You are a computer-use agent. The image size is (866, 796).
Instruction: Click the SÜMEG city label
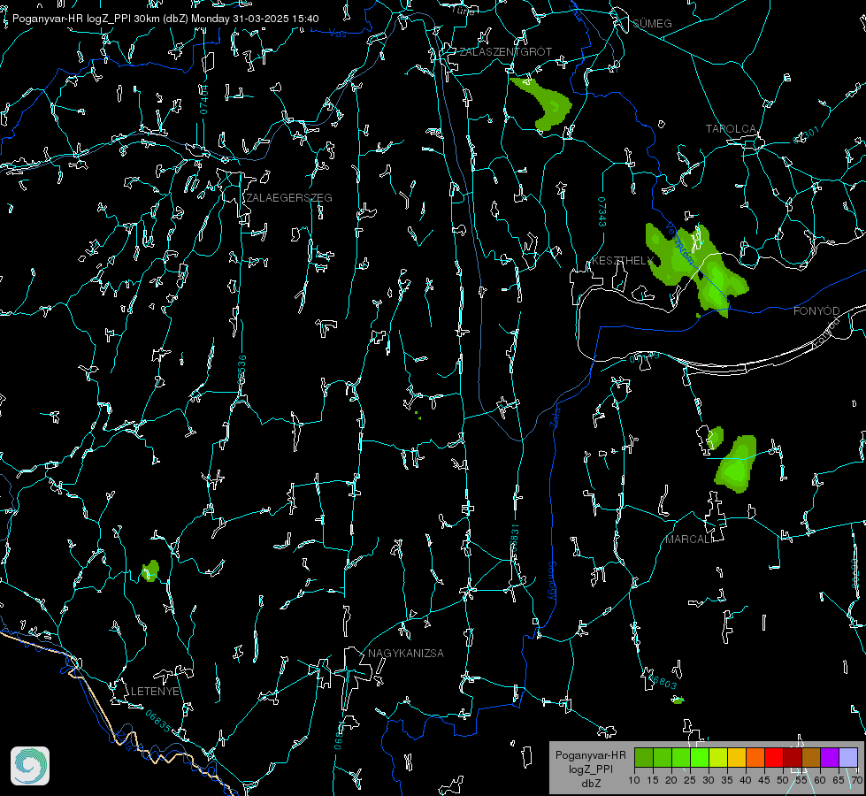(652, 24)
